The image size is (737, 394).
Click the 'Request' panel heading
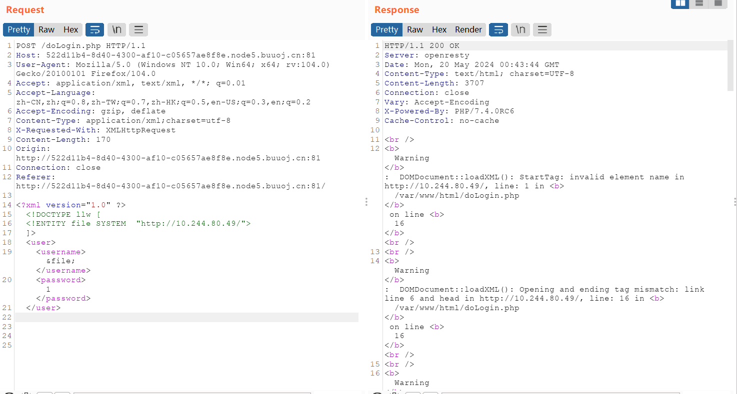tap(25, 10)
